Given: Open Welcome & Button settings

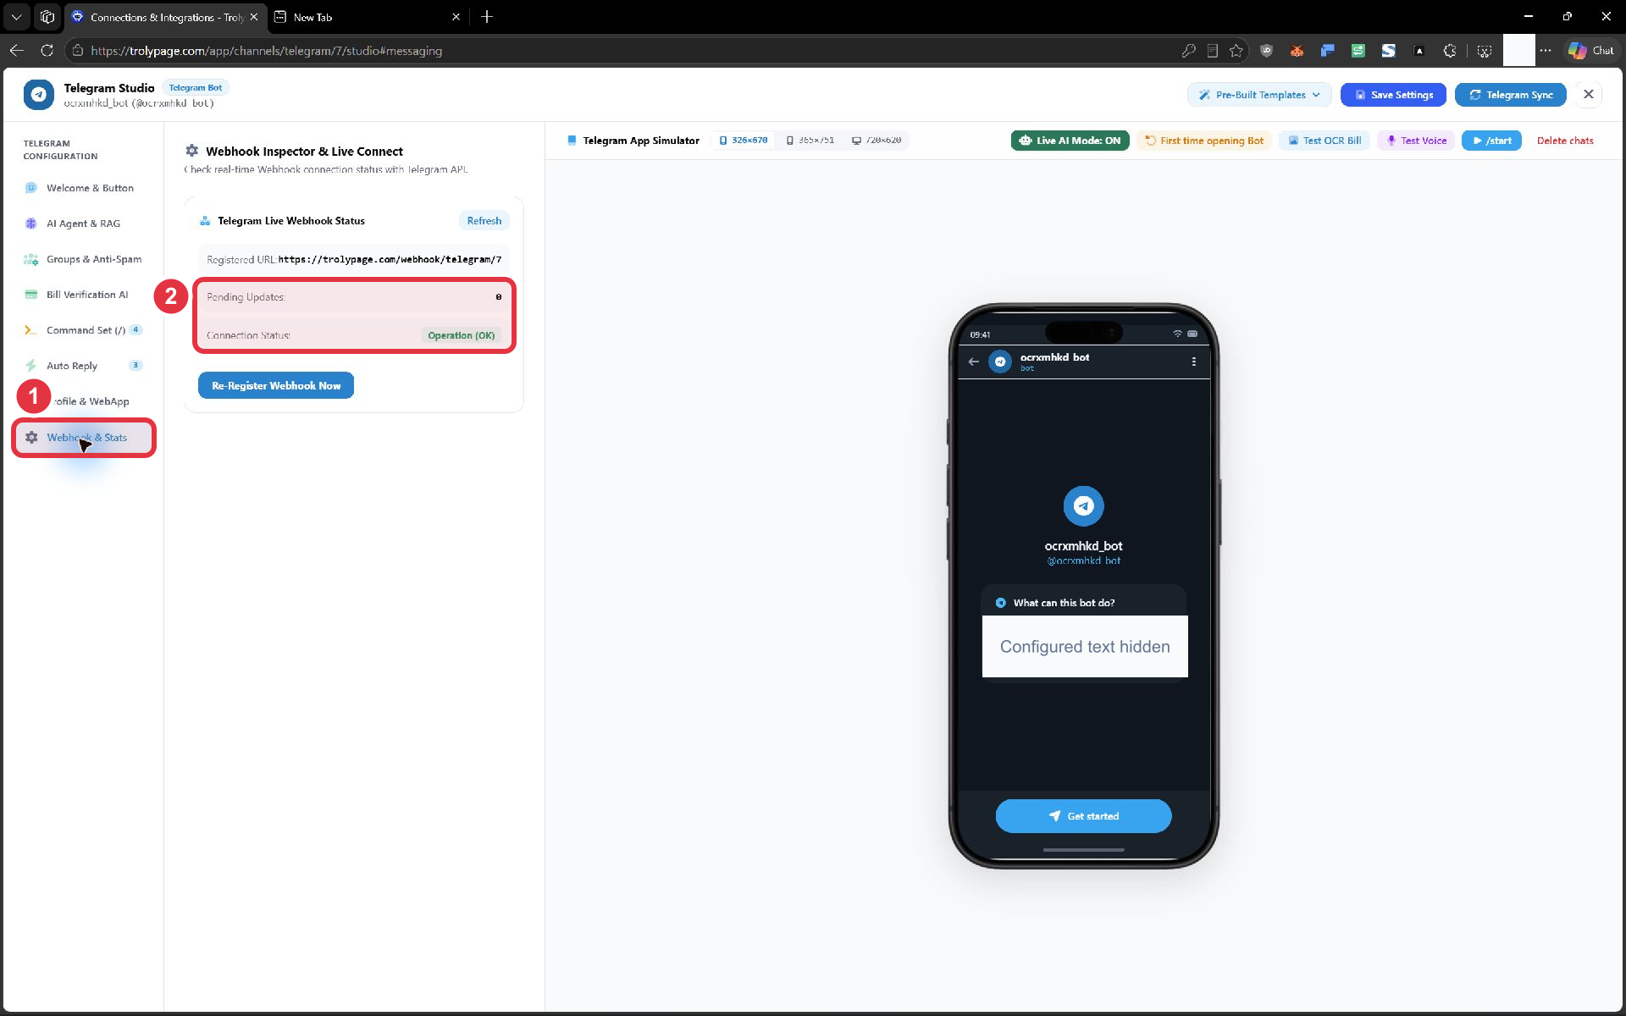Looking at the screenshot, I should 83,188.
